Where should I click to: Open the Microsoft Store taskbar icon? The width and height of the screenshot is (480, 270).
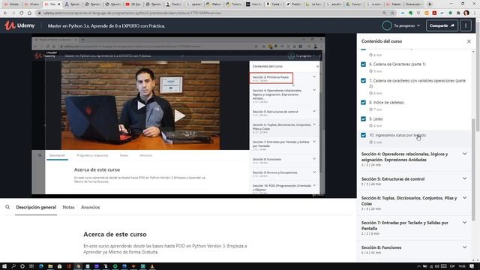tap(59, 266)
